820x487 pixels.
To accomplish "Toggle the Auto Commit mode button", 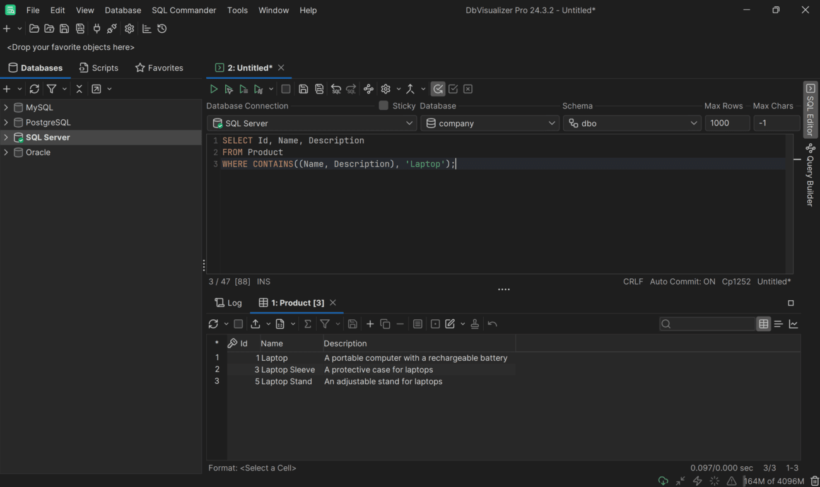I will click(438, 89).
